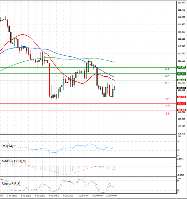This screenshot has height=199, width=187.
Task: Click the S3 support label
Action: tap(167, 114)
